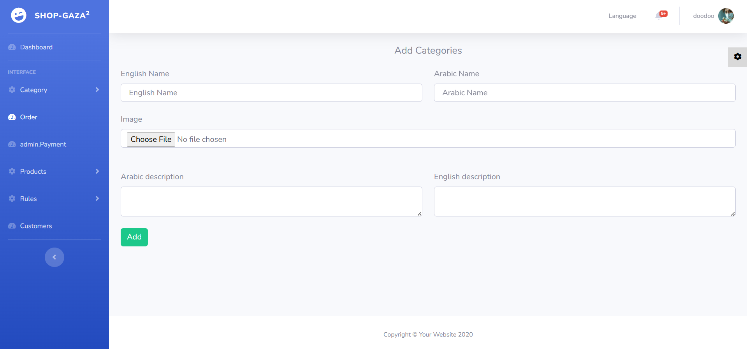747x349 pixels.
Task: Open notifications bell with 5+ badge
Action: (x=661, y=16)
